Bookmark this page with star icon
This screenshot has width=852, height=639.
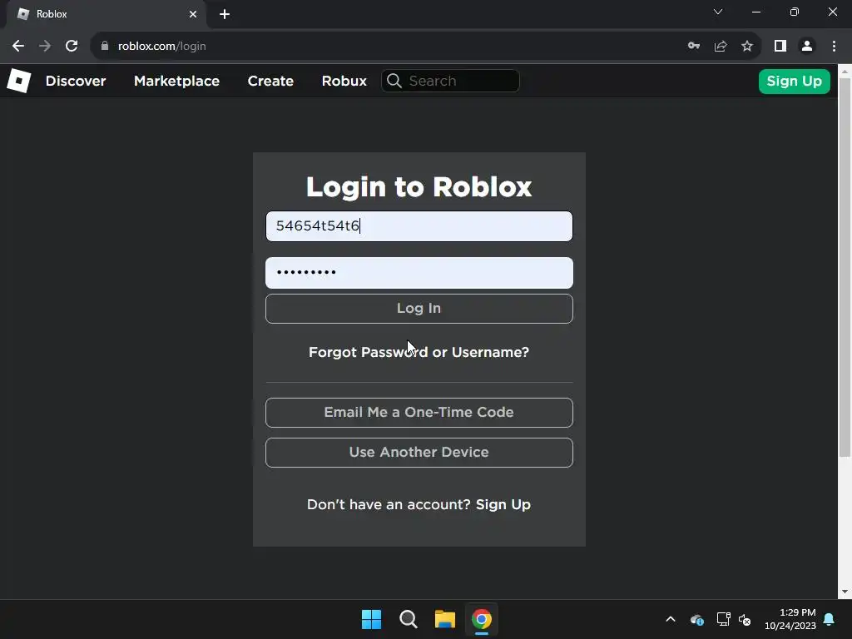pos(747,47)
